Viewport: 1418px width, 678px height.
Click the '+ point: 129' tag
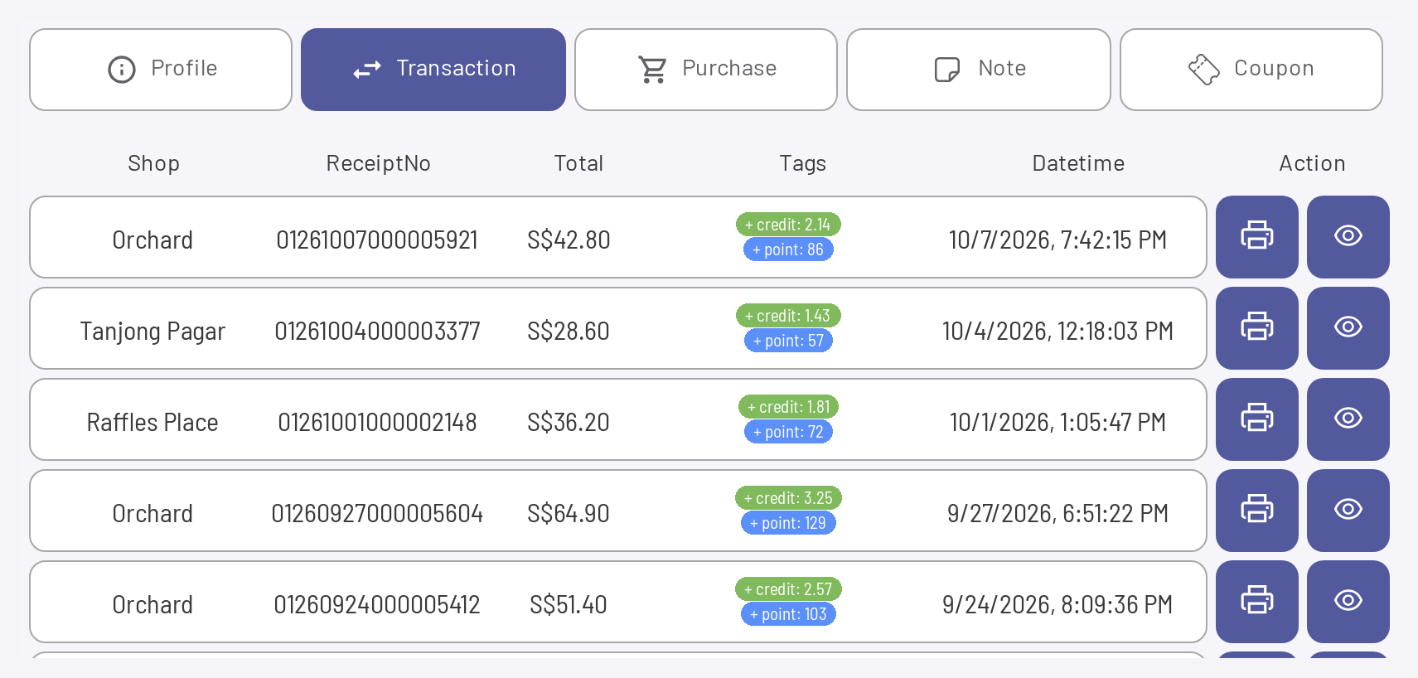coord(788,523)
